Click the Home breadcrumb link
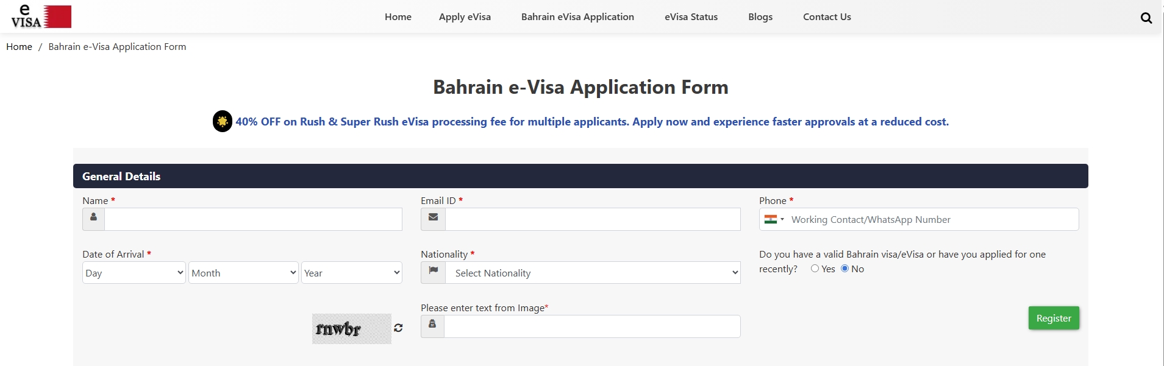Screen dimensions: 1164x366 19,47
